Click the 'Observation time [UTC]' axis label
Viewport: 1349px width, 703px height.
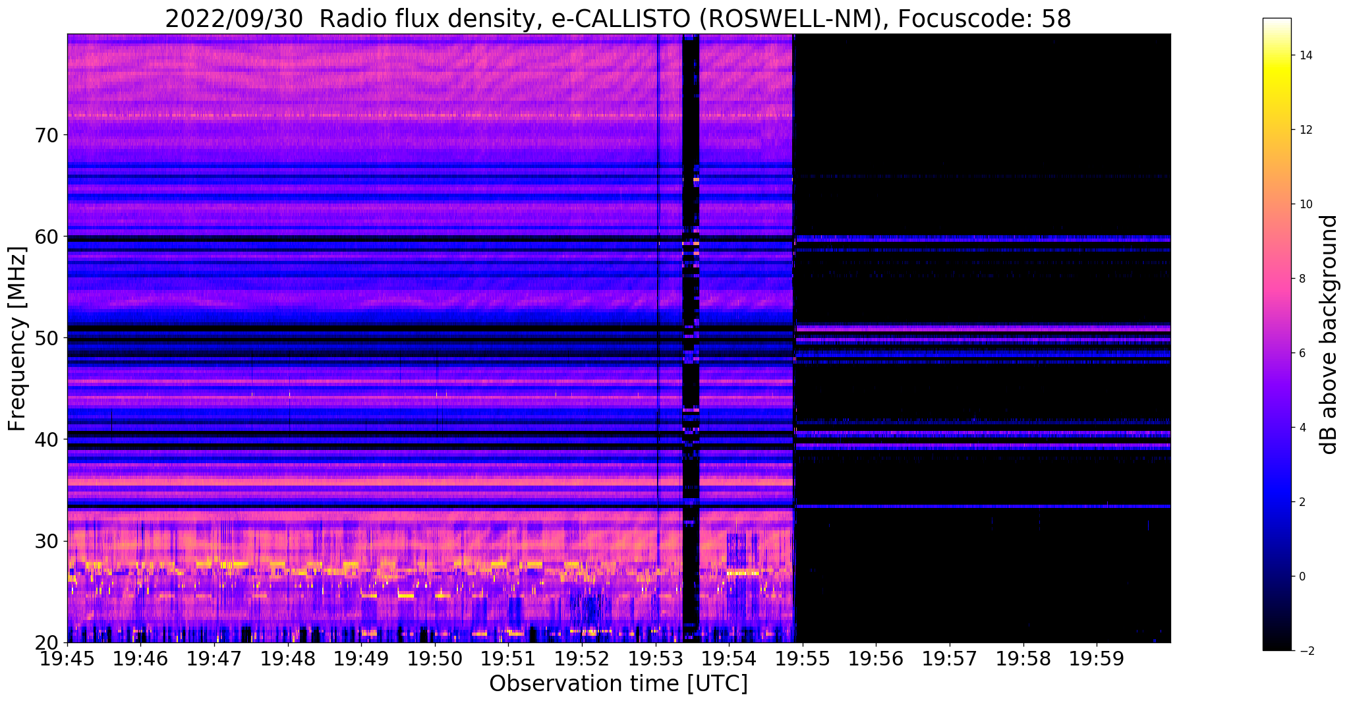[618, 684]
